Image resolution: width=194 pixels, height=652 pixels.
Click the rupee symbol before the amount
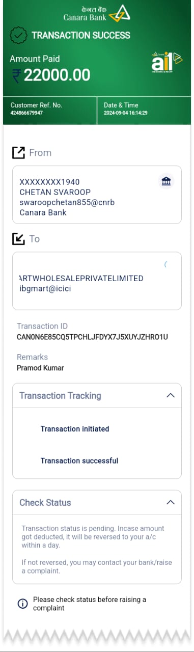(x=17, y=75)
